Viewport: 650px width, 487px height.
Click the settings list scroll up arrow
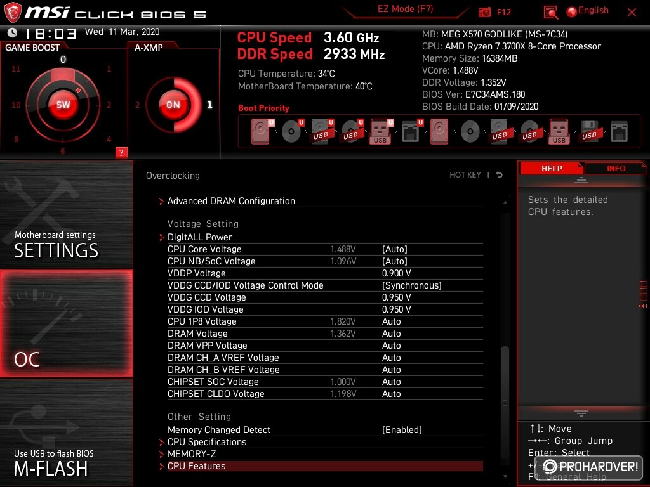[x=505, y=202]
